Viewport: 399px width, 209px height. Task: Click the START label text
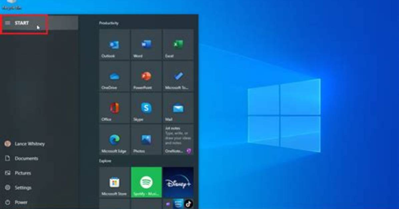22,23
